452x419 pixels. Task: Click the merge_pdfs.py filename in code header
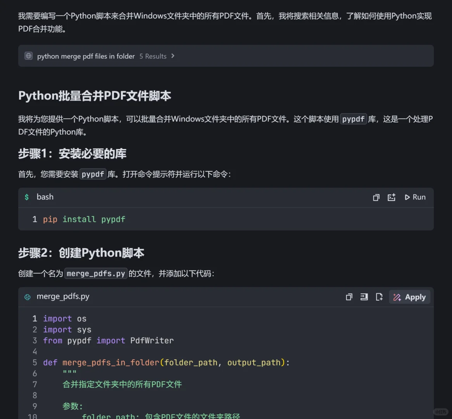tap(62, 296)
